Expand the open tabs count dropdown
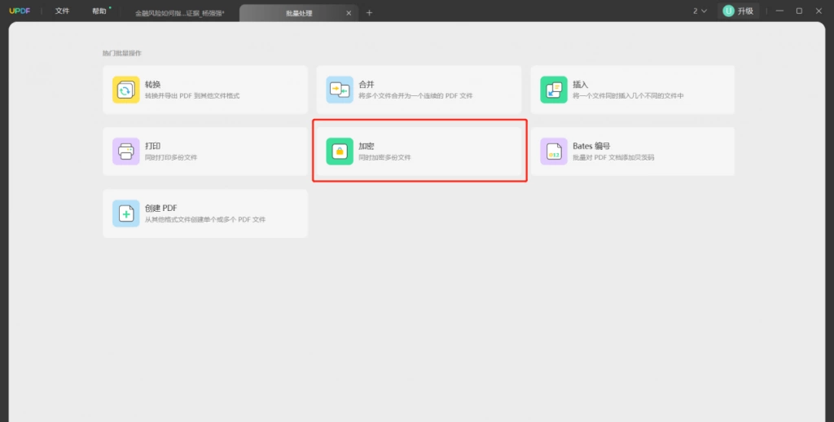The image size is (834, 422). click(x=700, y=11)
